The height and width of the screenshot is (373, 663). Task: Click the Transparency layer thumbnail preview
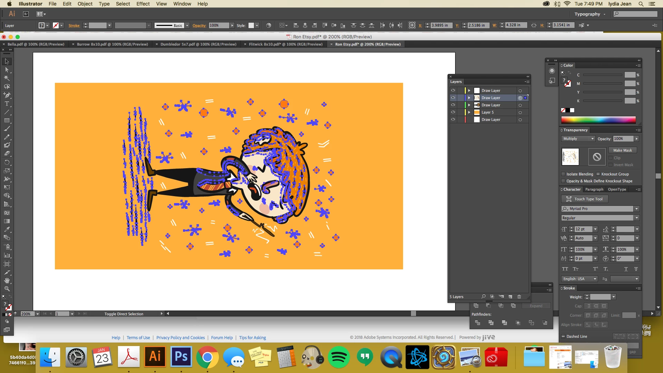570,157
